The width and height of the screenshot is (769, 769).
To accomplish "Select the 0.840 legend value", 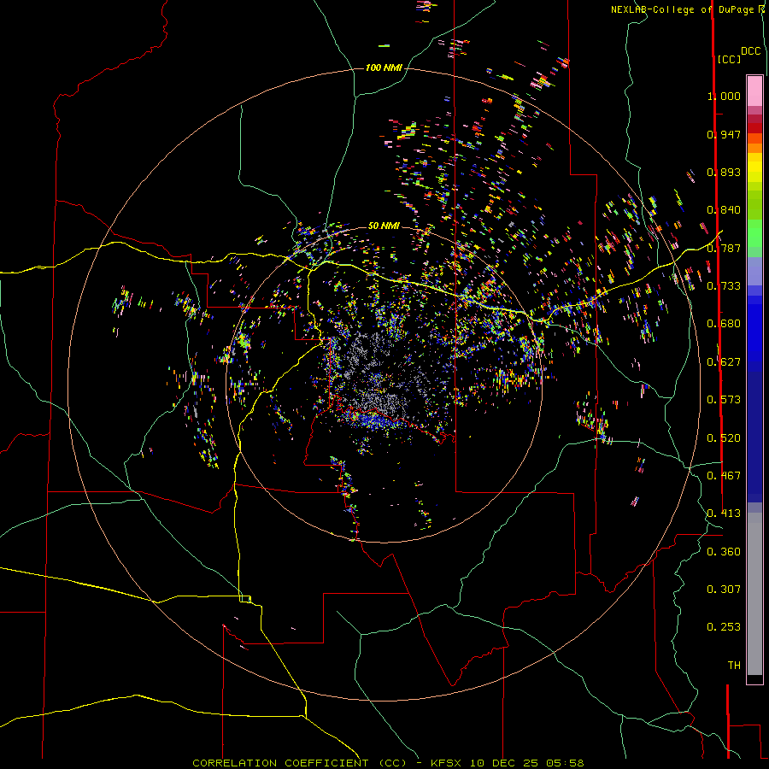I will (x=724, y=210).
